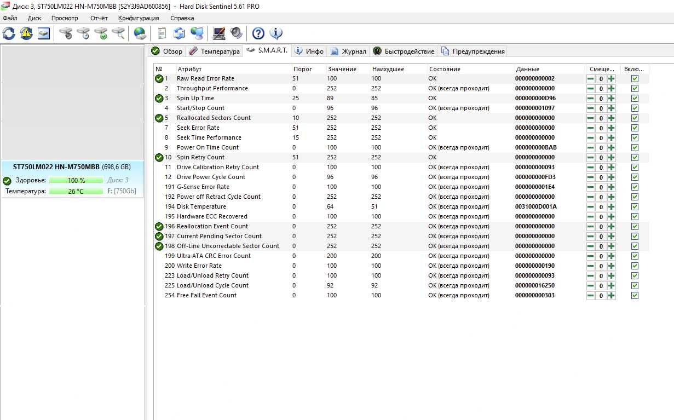
Task: Click minus offset button for Load/Unload Retry Count
Action: tap(591, 276)
